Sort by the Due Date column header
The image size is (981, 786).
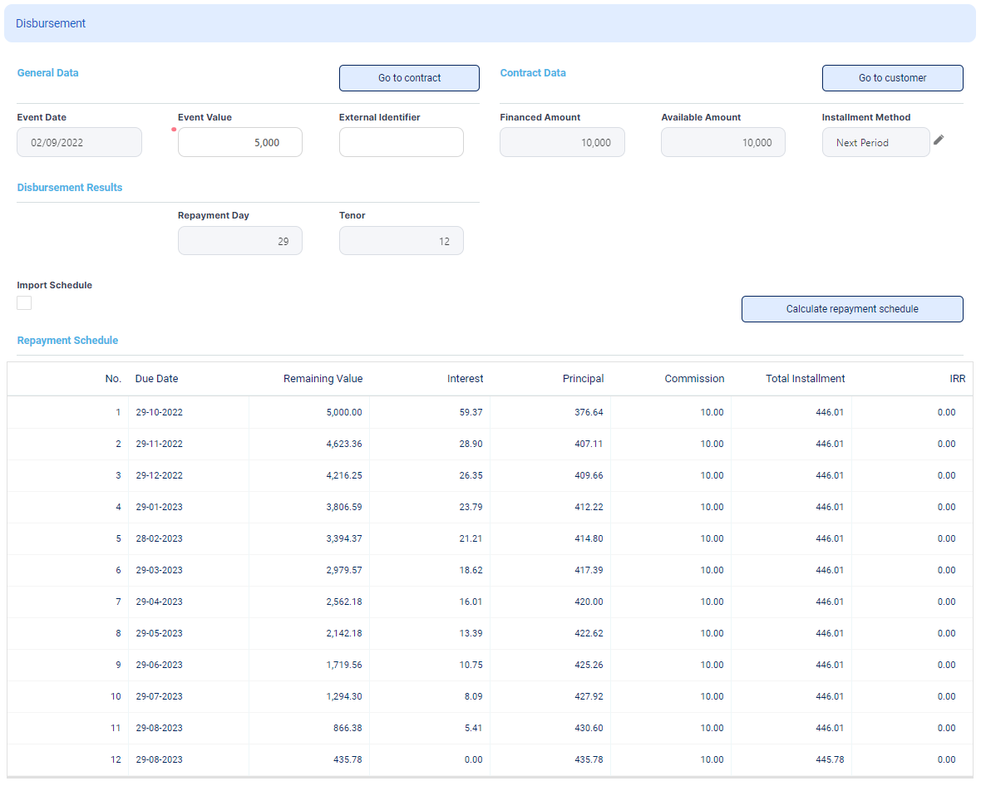point(156,379)
